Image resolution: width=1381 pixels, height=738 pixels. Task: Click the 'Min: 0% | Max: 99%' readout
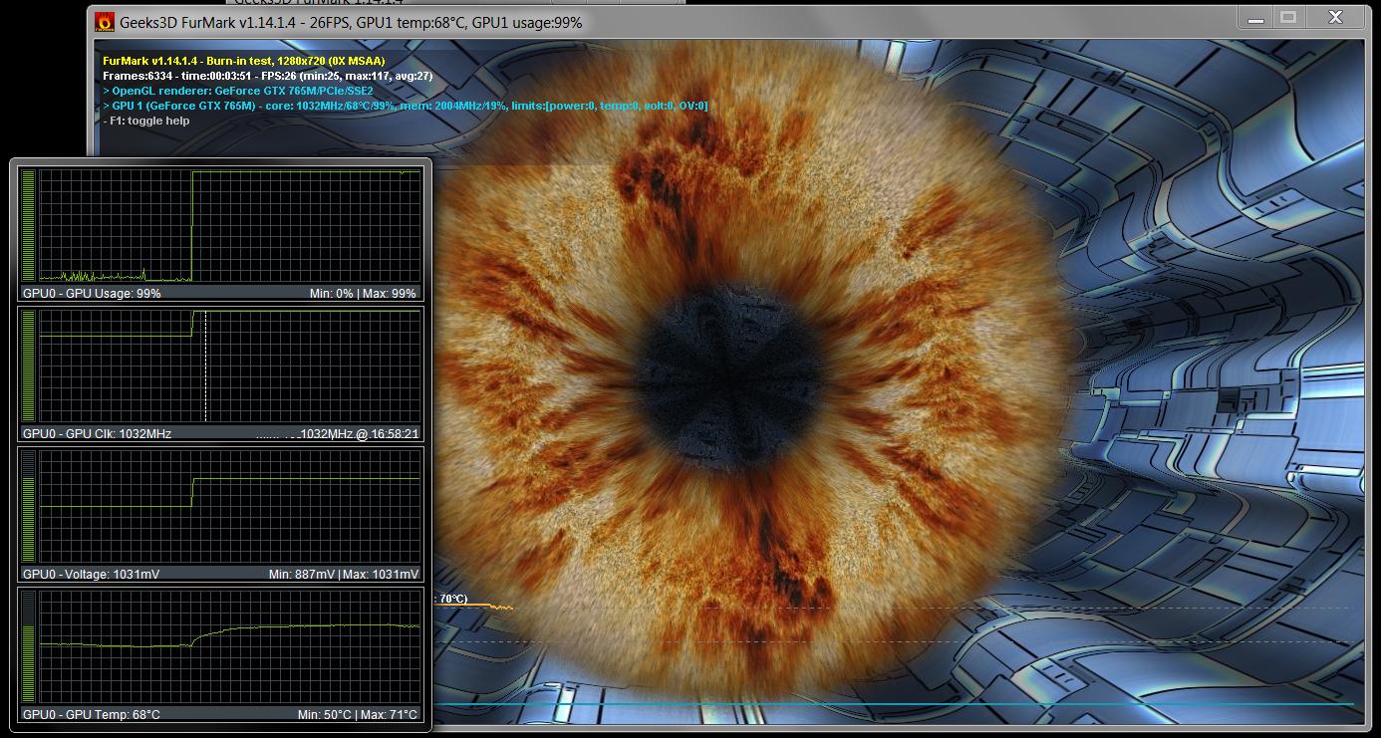tap(363, 294)
